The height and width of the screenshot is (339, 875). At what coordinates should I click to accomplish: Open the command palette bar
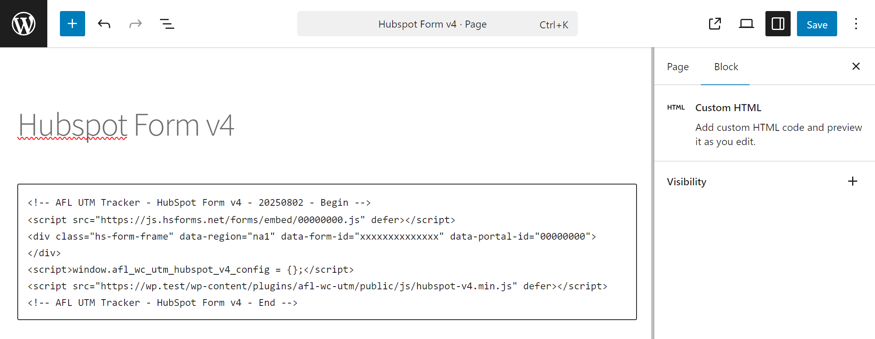click(x=438, y=24)
